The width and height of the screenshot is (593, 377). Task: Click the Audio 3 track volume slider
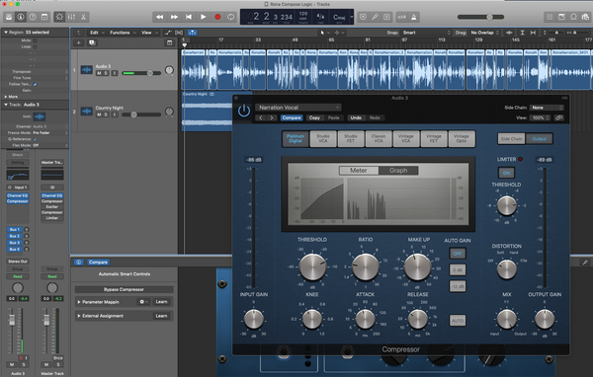point(141,73)
